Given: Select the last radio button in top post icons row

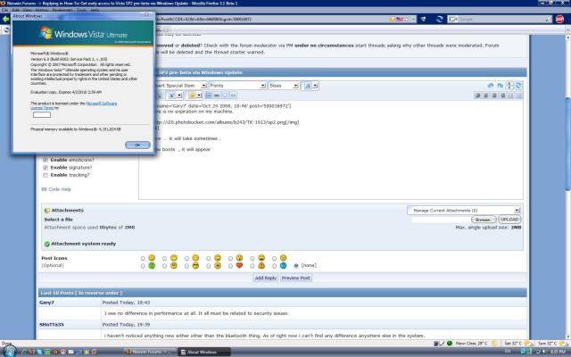Looking at the screenshot, I should pyautogui.click(x=274, y=258).
